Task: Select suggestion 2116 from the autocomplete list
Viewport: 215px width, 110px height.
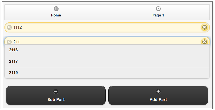Action: tap(107, 50)
